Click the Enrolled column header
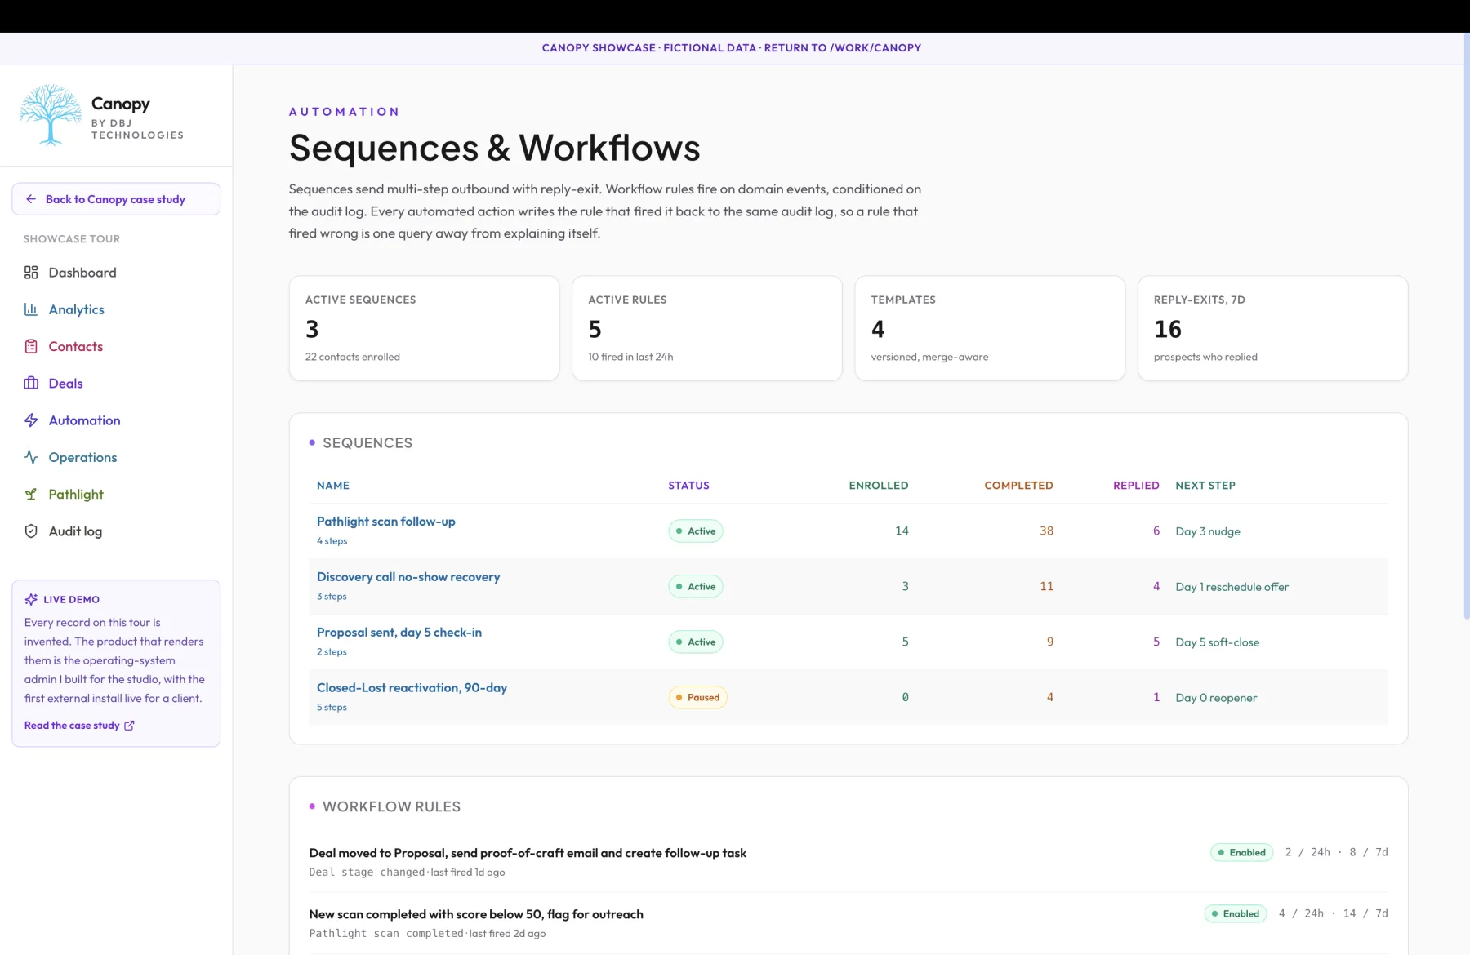Image resolution: width=1470 pixels, height=955 pixels. click(879, 486)
